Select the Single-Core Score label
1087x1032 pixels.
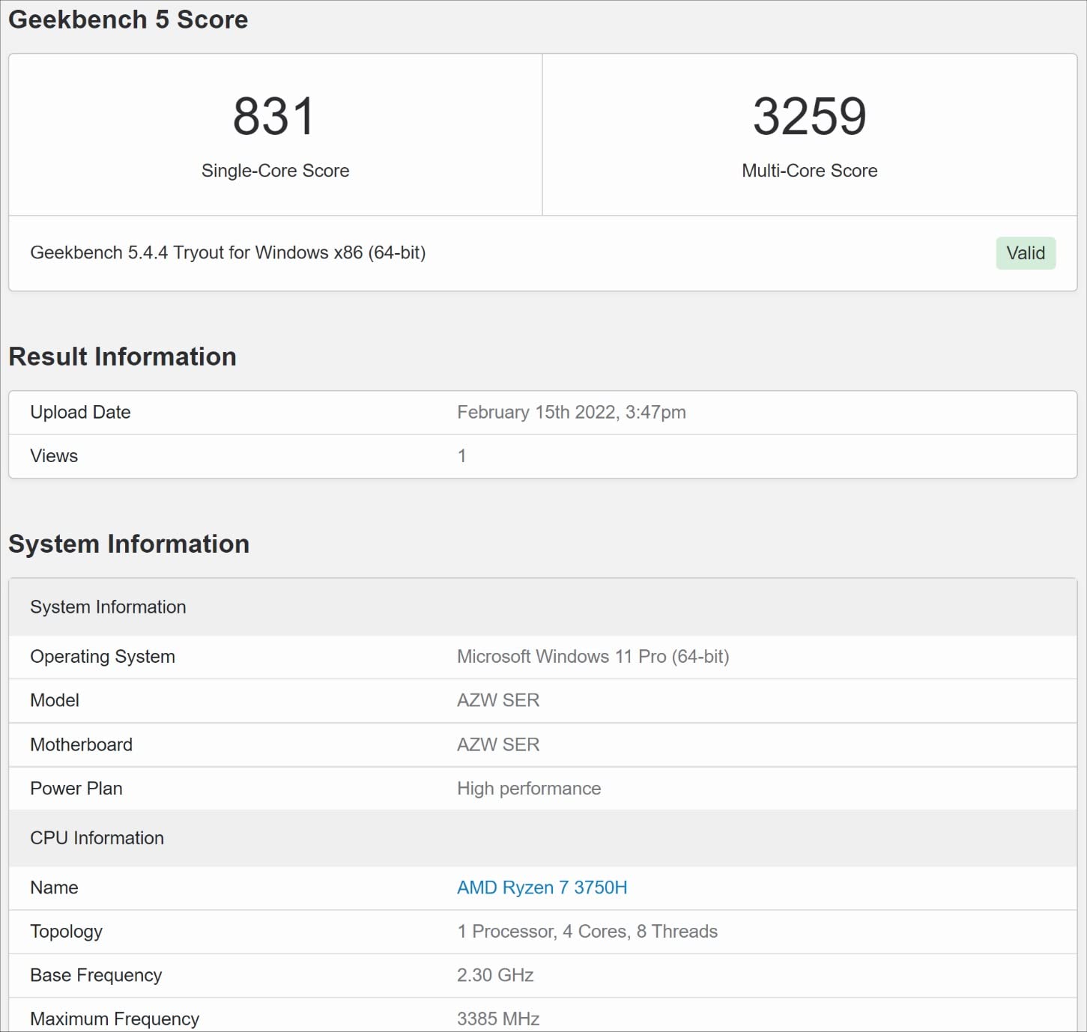point(275,171)
